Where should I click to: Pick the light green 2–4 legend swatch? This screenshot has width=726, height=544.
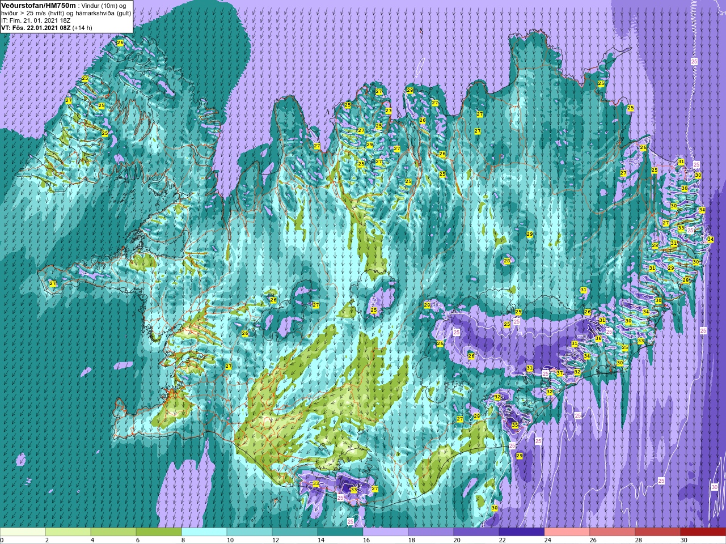tap(68, 532)
